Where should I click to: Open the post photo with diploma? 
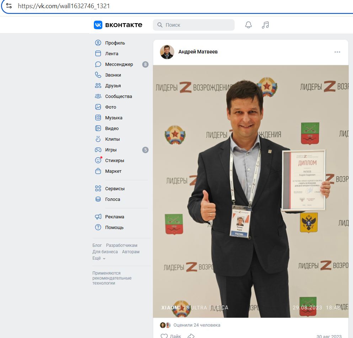point(251,191)
